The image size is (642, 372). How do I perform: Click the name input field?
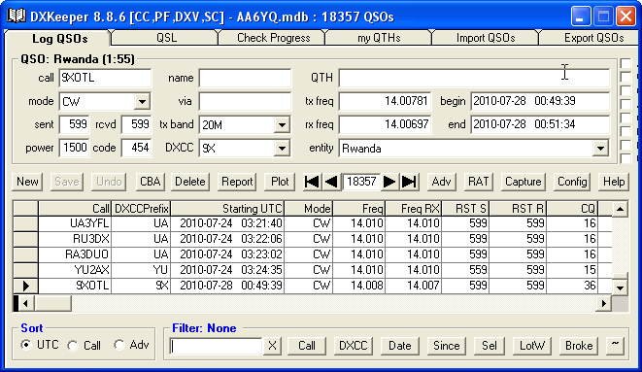(x=245, y=78)
